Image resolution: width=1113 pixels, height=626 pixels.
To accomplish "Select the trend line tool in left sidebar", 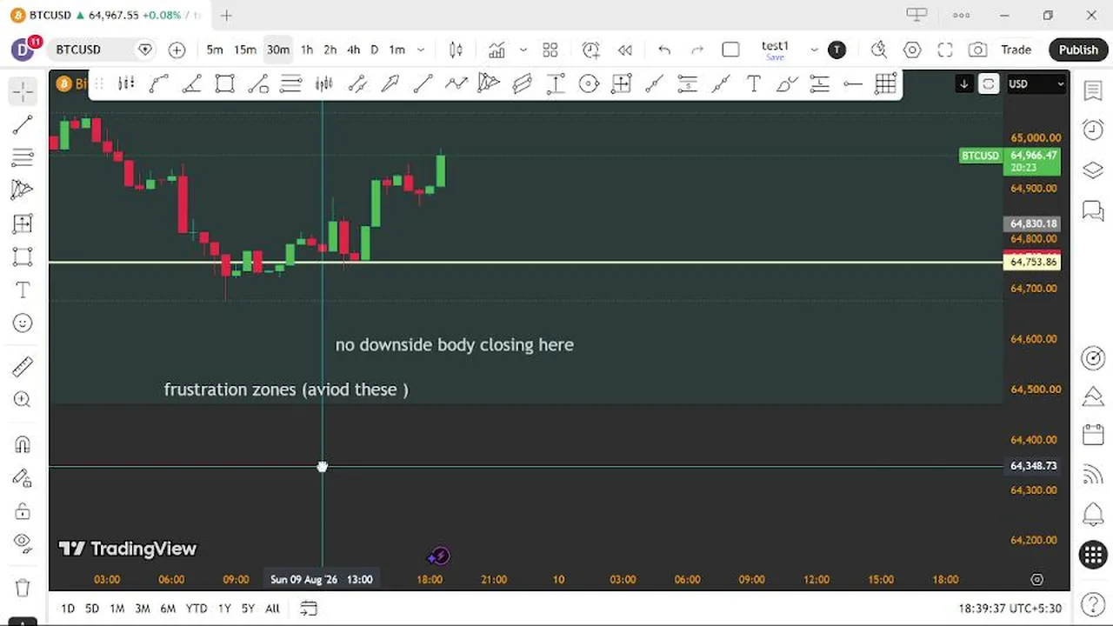I will pyautogui.click(x=23, y=125).
